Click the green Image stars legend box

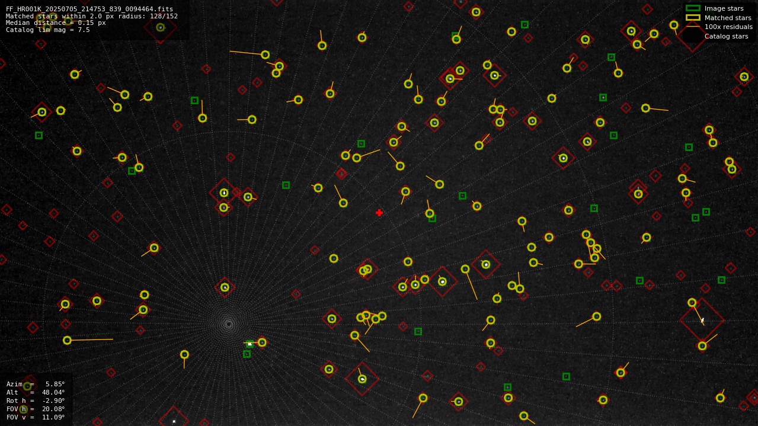pos(693,8)
